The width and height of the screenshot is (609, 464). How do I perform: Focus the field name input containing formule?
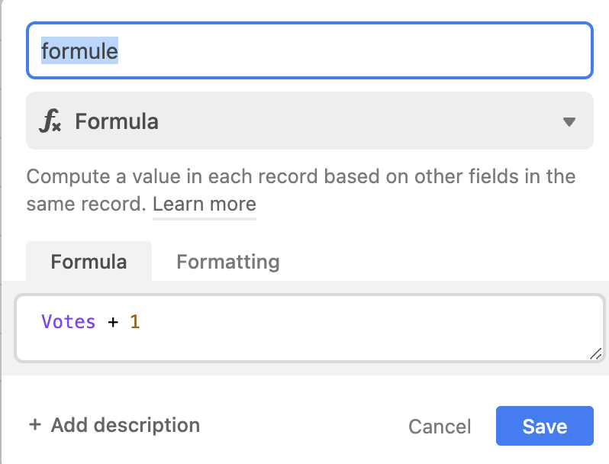coord(310,50)
